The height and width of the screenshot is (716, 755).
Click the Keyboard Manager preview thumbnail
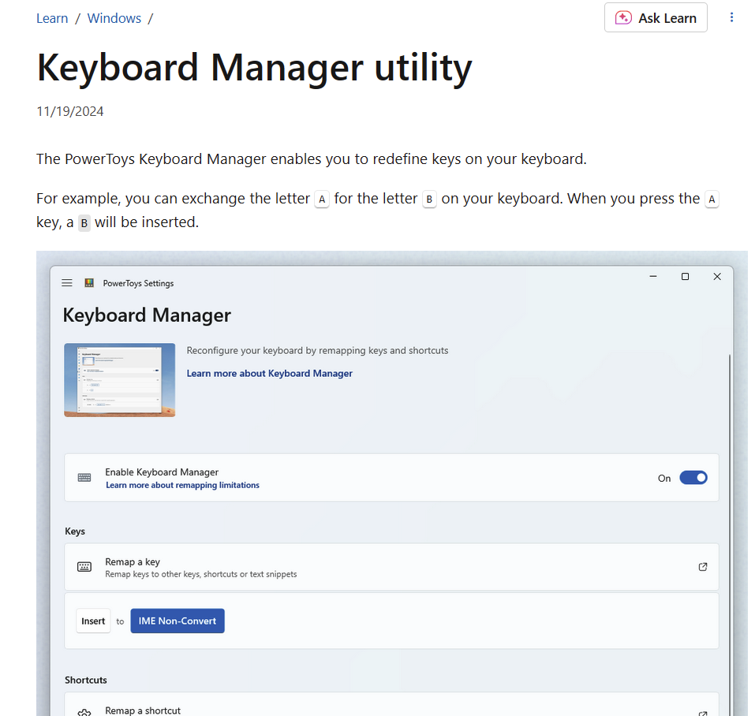pos(120,379)
